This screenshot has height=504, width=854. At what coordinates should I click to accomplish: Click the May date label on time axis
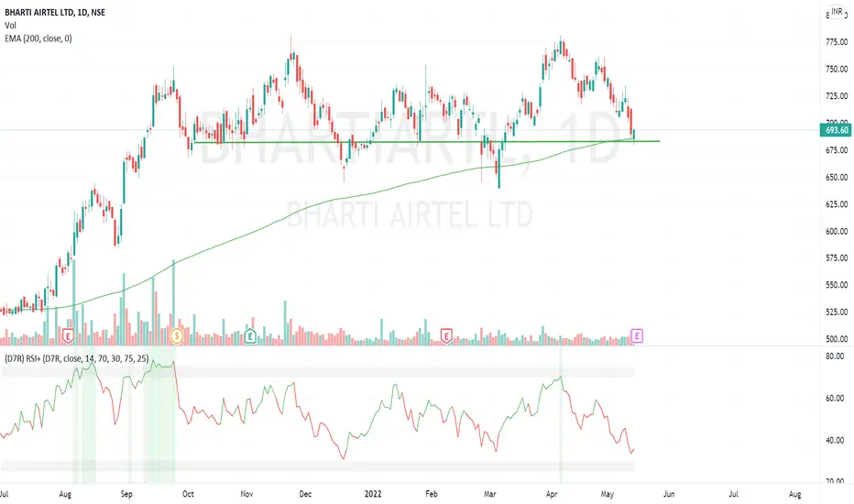click(608, 494)
